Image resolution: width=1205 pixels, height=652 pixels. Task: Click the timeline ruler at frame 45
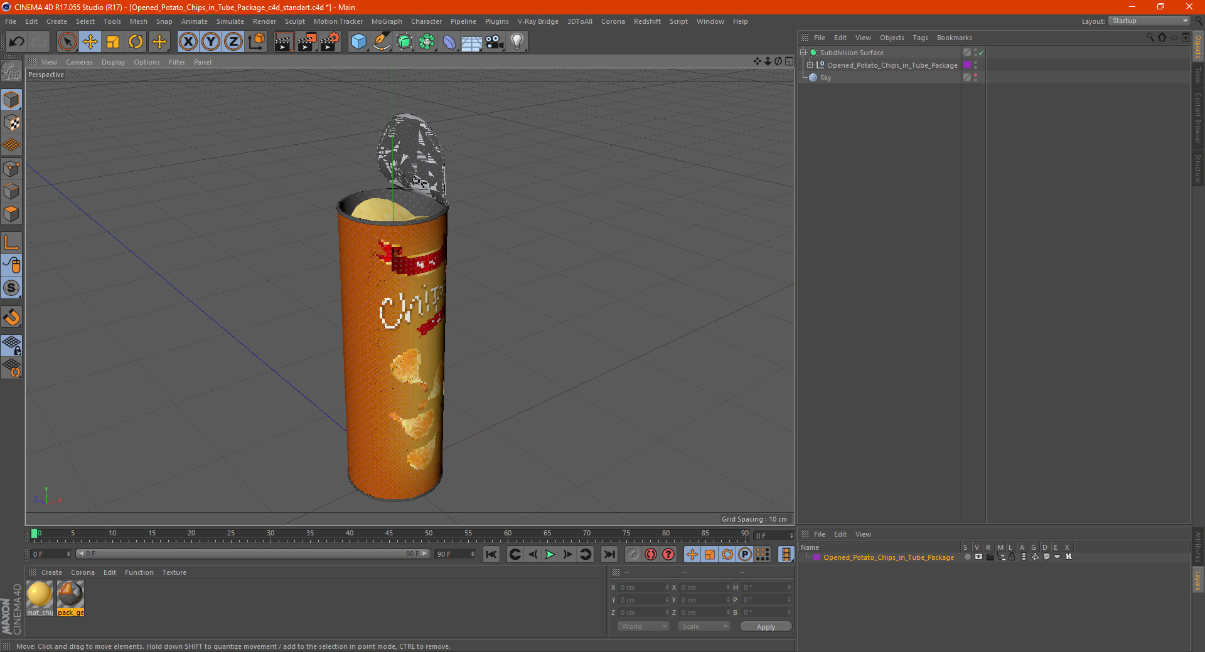point(389,534)
